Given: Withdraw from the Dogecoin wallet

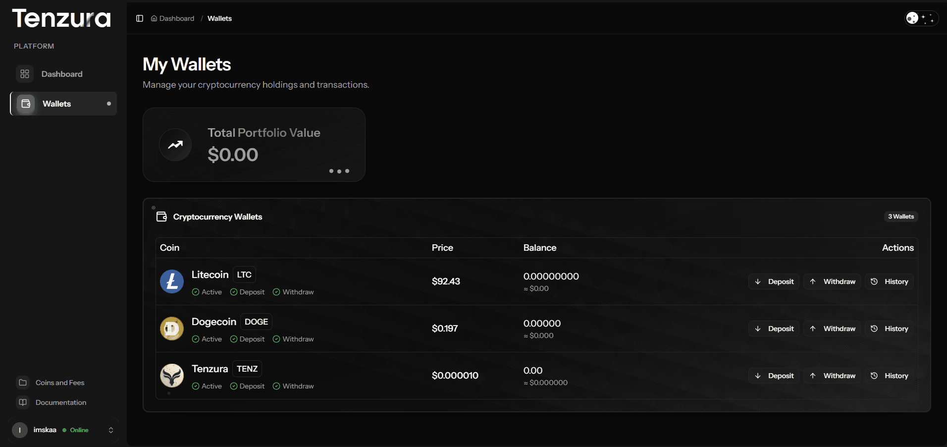Looking at the screenshot, I should pos(832,329).
